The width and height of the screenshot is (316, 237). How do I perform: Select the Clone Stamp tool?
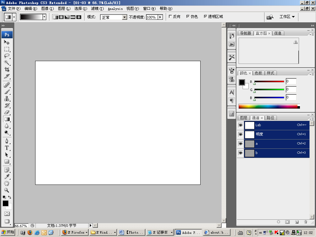(7, 98)
